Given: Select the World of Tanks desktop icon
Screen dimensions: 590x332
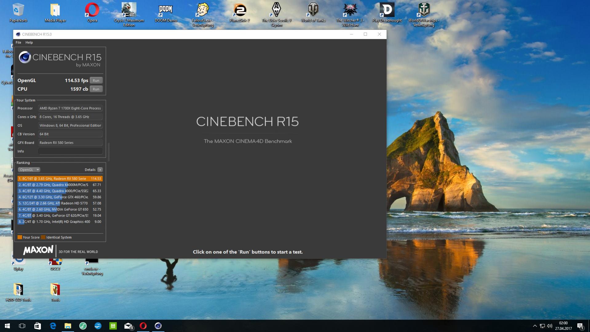Looking at the screenshot, I should pos(313,13).
